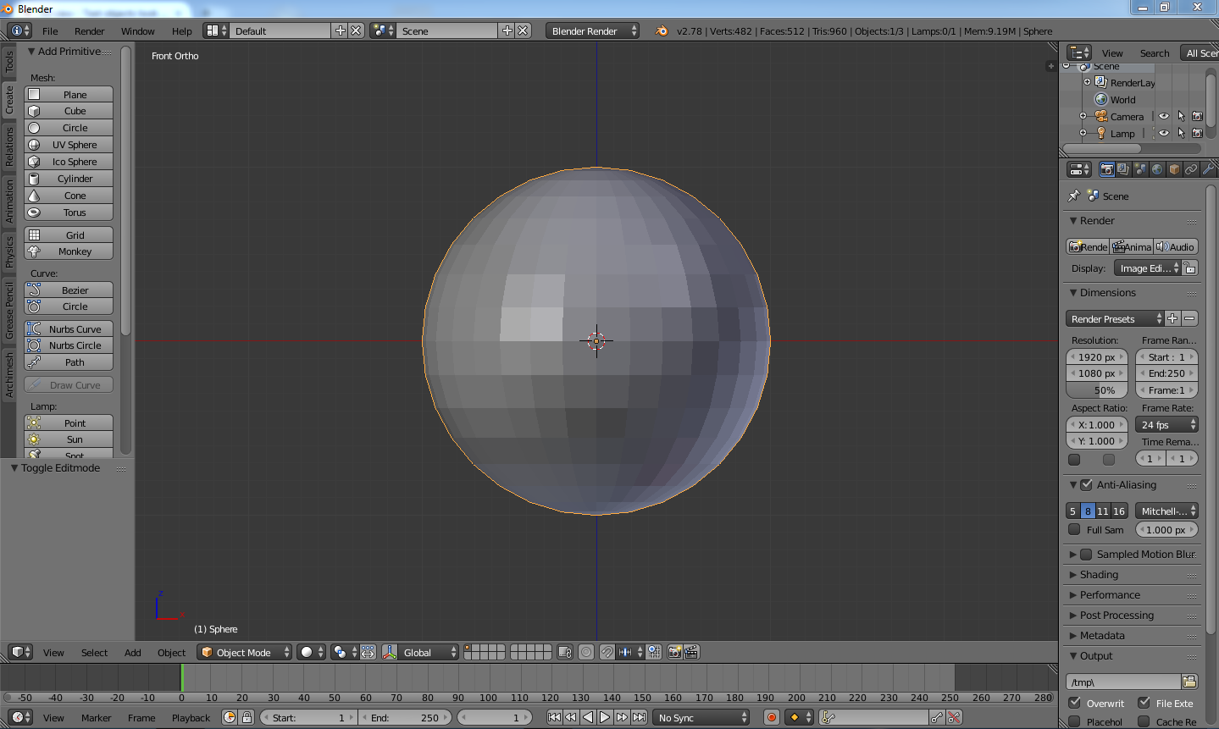Click the OpenGL render image camera icon
This screenshot has height=729, width=1219.
[675, 652]
